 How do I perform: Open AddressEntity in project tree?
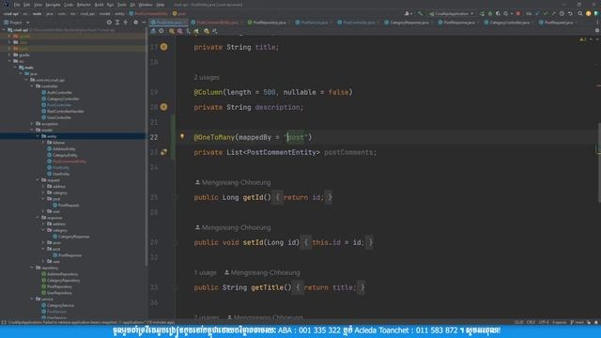tap(61, 148)
